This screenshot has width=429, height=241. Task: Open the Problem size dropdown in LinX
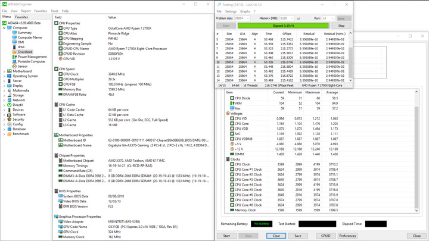[248, 18]
